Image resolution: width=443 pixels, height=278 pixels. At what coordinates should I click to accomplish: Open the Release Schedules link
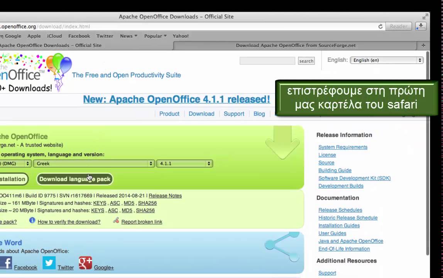(340, 210)
